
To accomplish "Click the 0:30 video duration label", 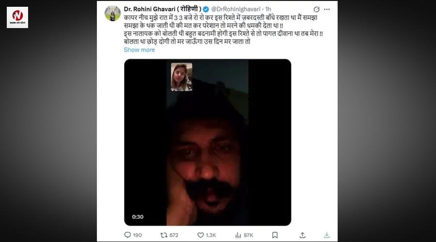I will tap(138, 217).
